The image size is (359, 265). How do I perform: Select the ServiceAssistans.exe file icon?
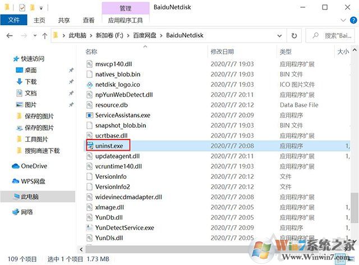[x=89, y=115]
